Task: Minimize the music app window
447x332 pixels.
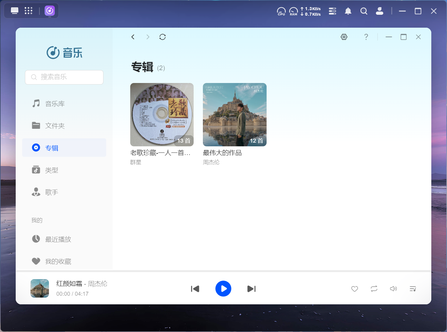Action: pos(389,37)
